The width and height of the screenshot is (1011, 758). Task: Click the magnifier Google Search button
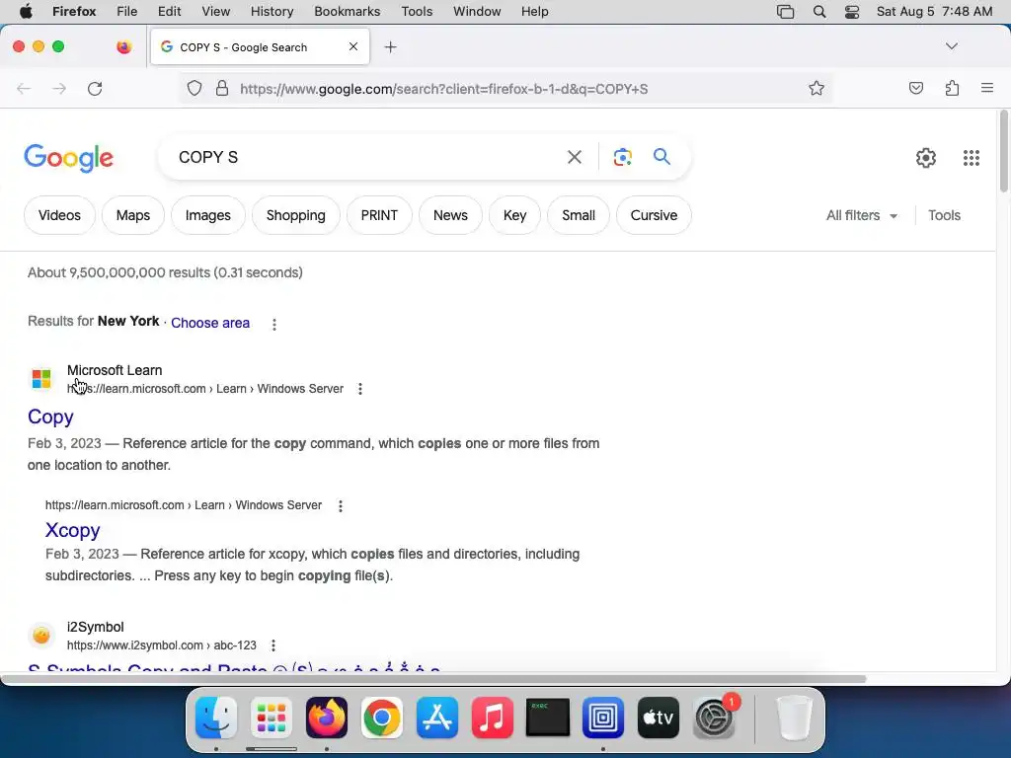pos(661,157)
